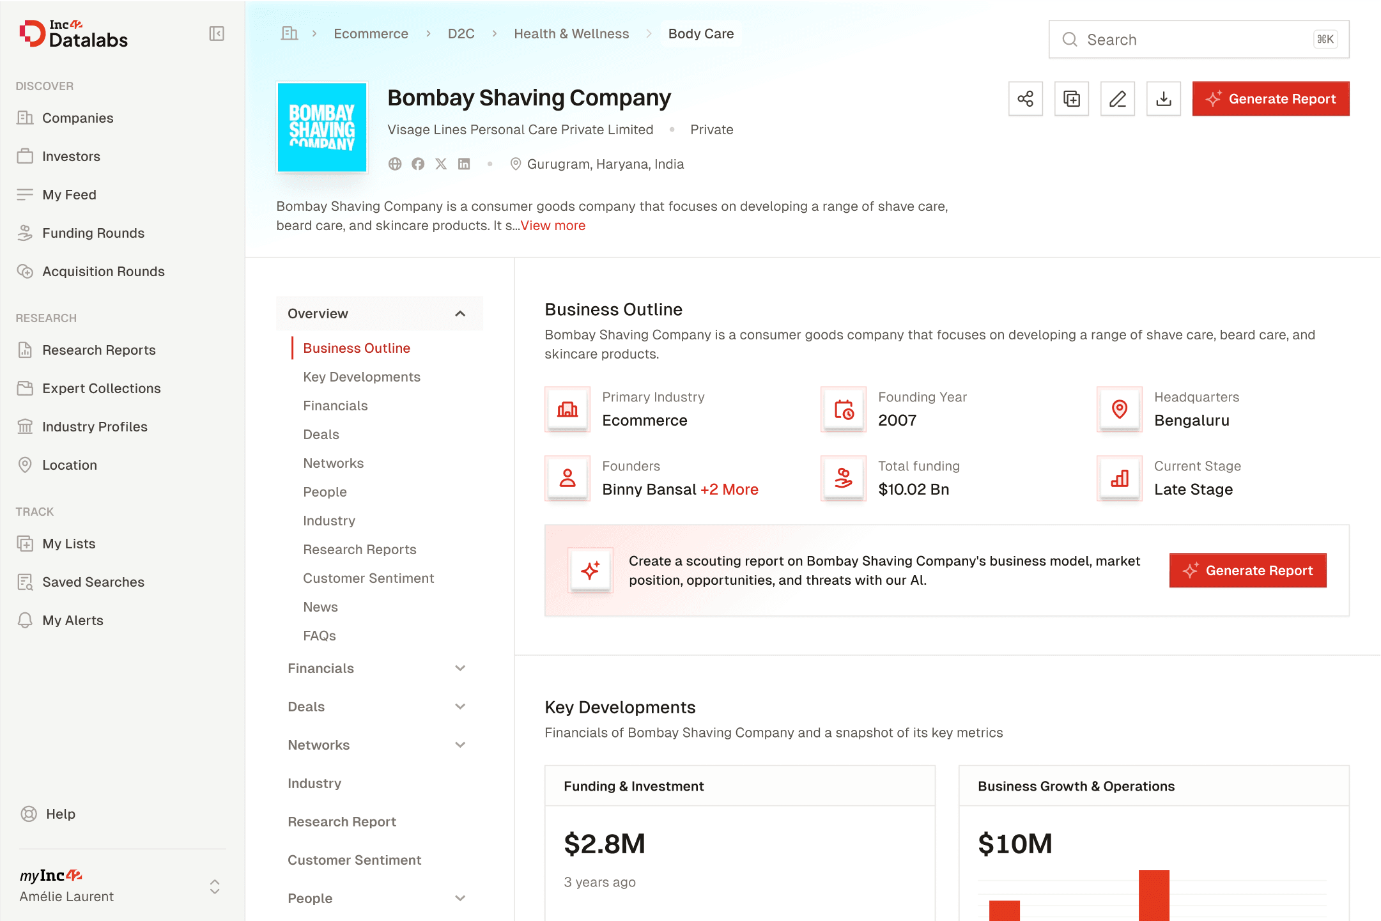Click the pencil edit icon
Image resolution: width=1381 pixels, height=921 pixels.
point(1118,98)
